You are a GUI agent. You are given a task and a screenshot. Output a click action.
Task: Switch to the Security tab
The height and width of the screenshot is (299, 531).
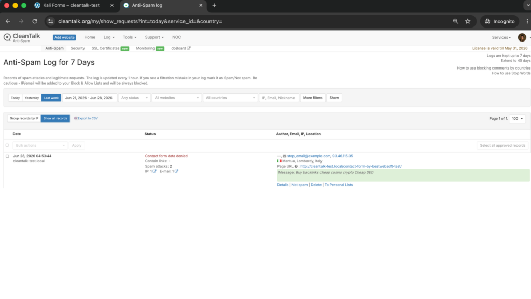coord(78,48)
